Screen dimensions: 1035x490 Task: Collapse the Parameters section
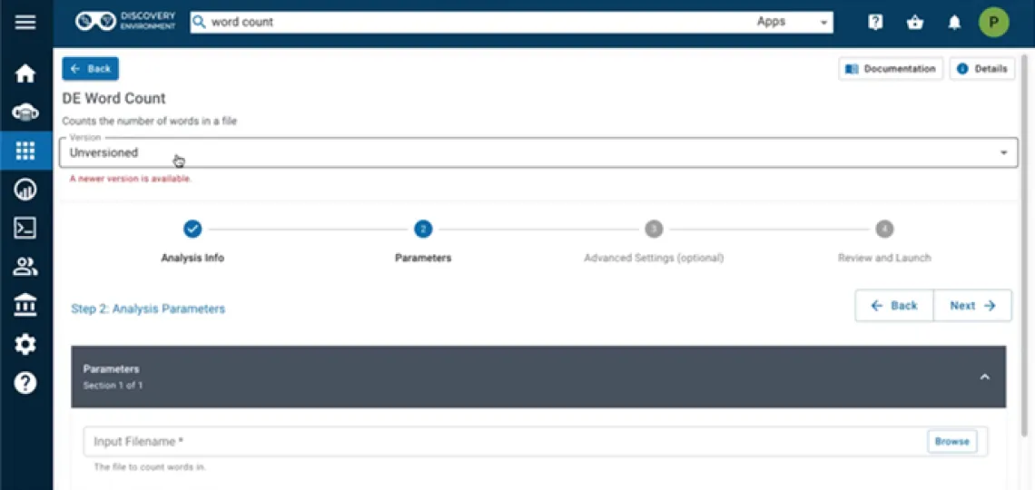[x=984, y=377]
